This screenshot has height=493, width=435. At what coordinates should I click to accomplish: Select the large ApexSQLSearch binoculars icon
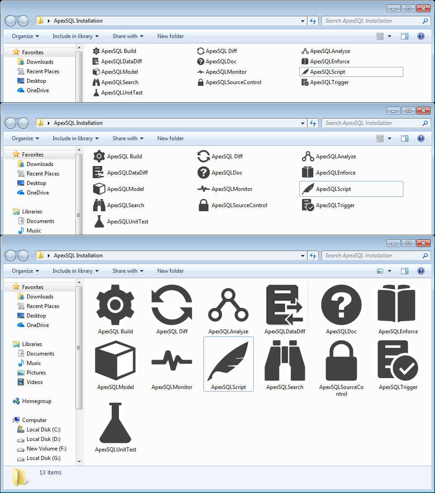[285, 360]
